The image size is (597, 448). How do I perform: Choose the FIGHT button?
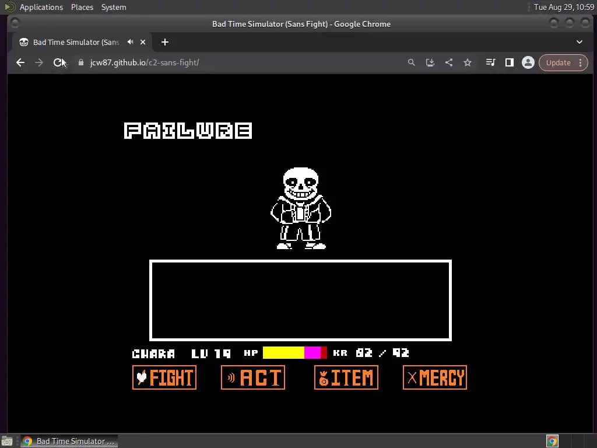164,377
